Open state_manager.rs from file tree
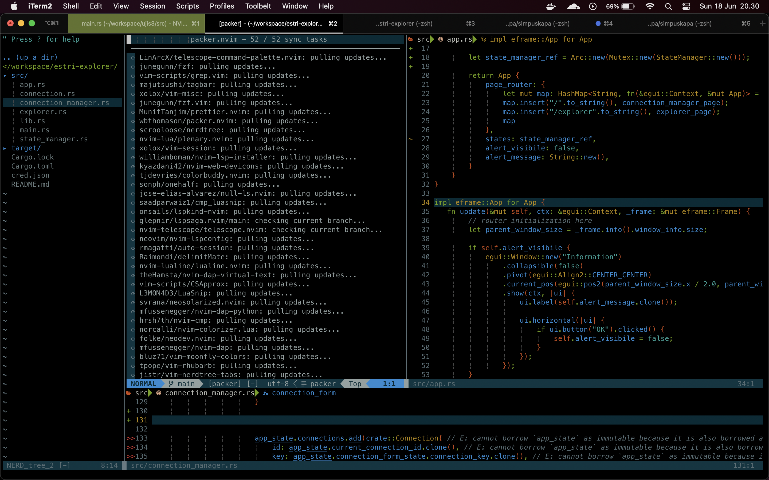 pos(53,139)
